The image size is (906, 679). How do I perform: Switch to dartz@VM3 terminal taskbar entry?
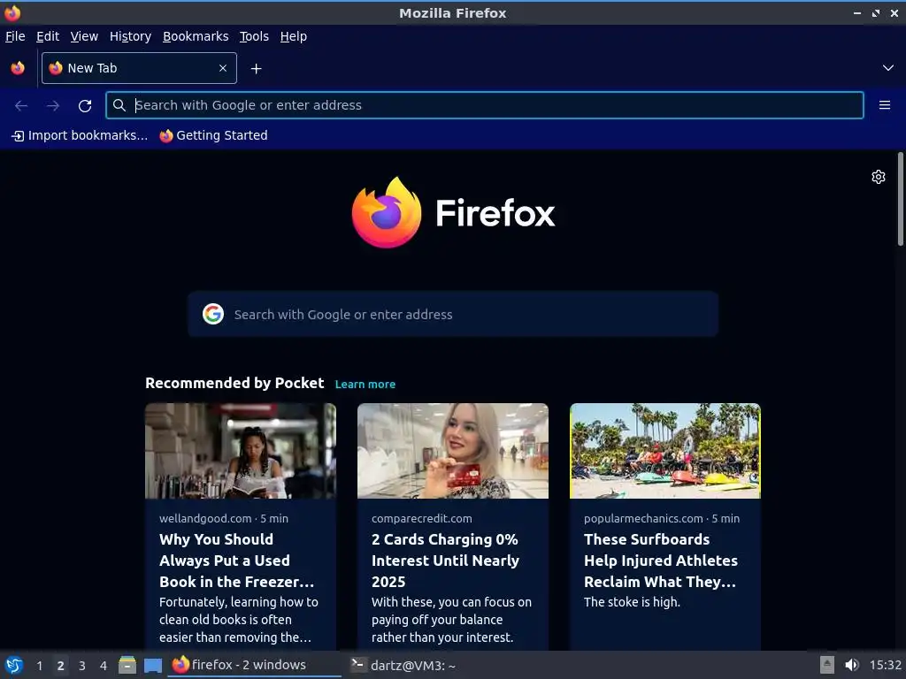[403, 665]
